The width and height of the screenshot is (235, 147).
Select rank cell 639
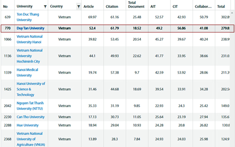tap(8, 17)
